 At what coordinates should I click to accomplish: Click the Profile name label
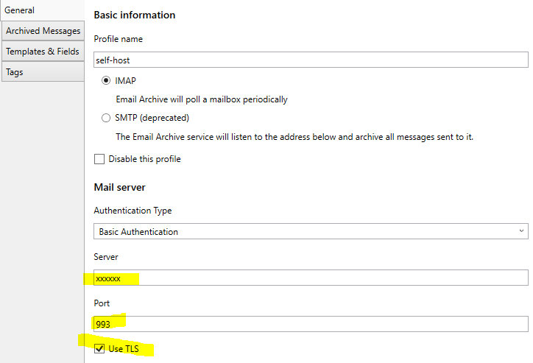[x=119, y=39]
